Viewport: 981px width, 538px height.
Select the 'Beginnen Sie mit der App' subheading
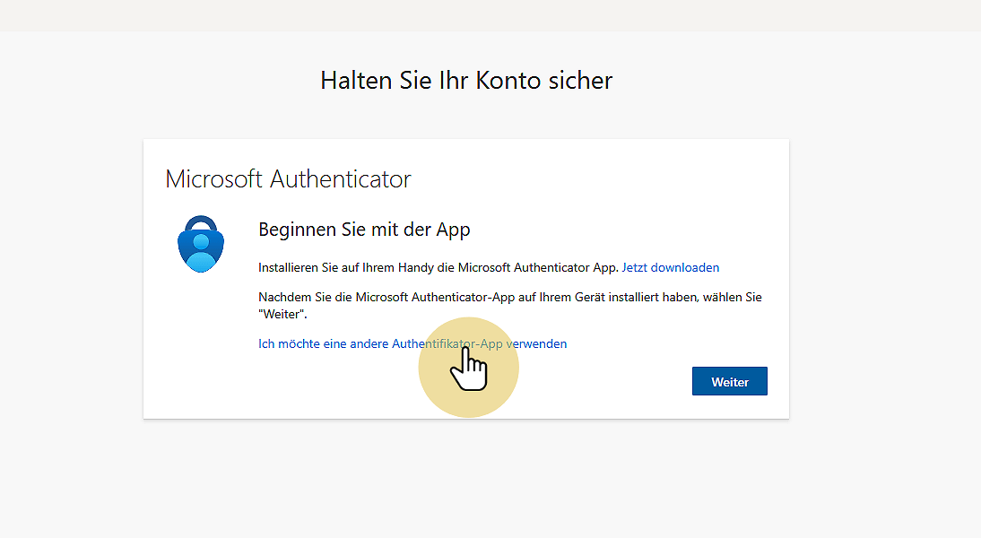click(364, 230)
